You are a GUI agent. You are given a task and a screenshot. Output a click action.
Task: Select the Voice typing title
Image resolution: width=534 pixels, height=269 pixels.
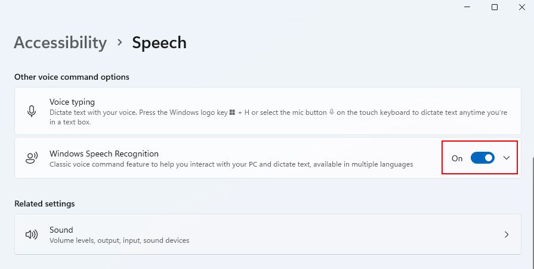(72, 102)
